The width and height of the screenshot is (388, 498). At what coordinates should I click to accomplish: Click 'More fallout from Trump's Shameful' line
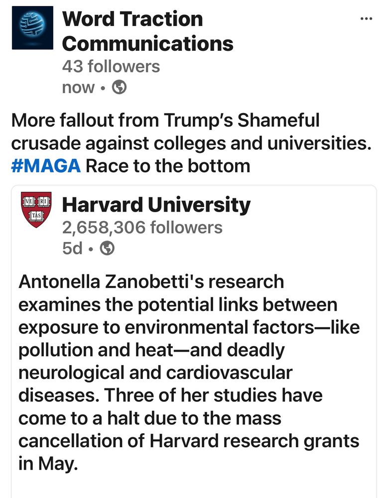coord(165,121)
